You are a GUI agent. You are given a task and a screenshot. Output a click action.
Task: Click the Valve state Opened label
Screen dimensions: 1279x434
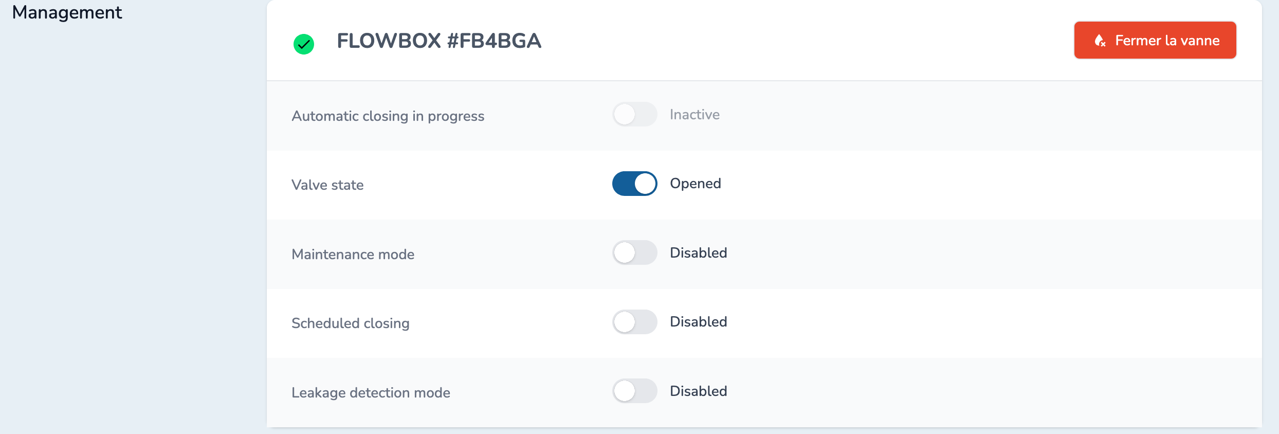click(x=695, y=183)
